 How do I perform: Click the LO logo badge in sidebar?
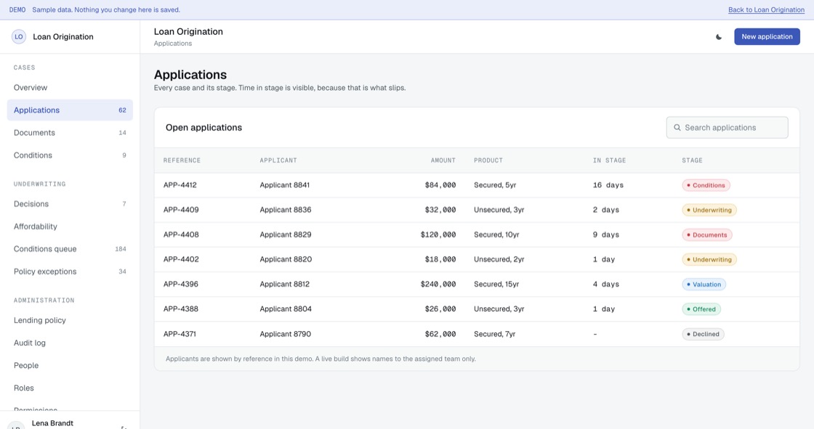point(19,37)
